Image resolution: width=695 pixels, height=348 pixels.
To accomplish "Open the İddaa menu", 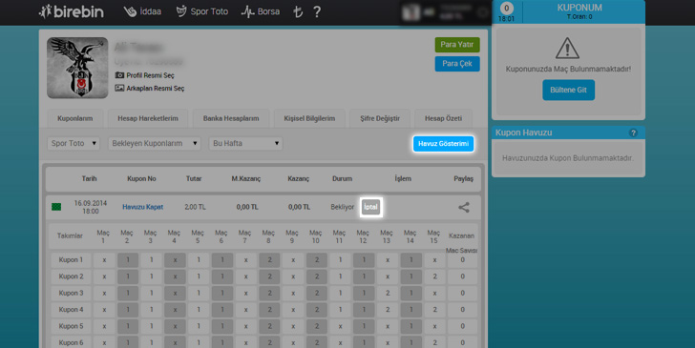I will click(x=142, y=11).
